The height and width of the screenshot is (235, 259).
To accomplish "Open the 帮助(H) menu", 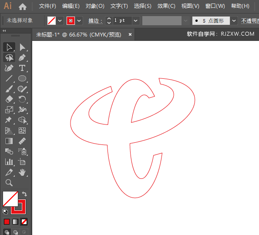I will click(x=240, y=6).
